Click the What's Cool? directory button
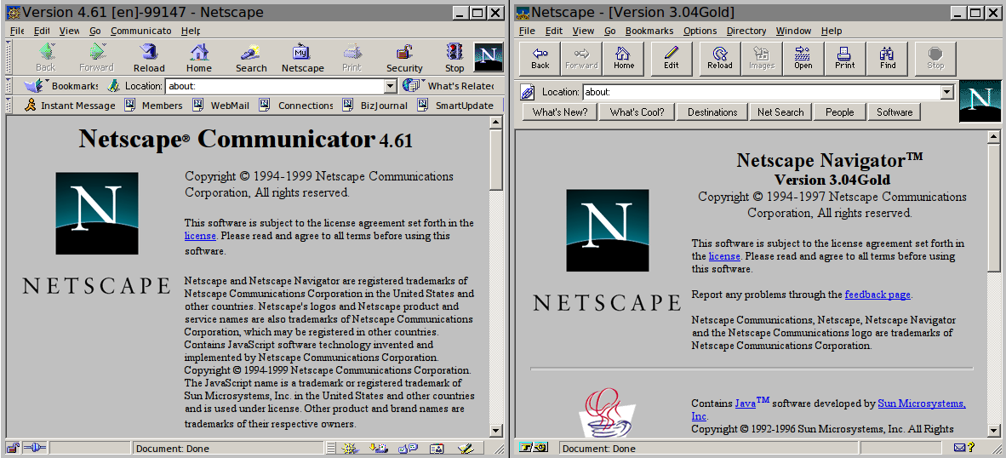Screen dimensions: 1006x458 pos(637,112)
